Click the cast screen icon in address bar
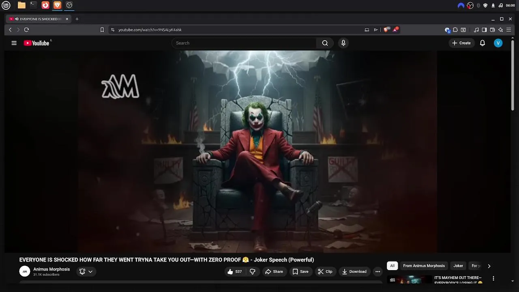This screenshot has width=519, height=292. [367, 30]
